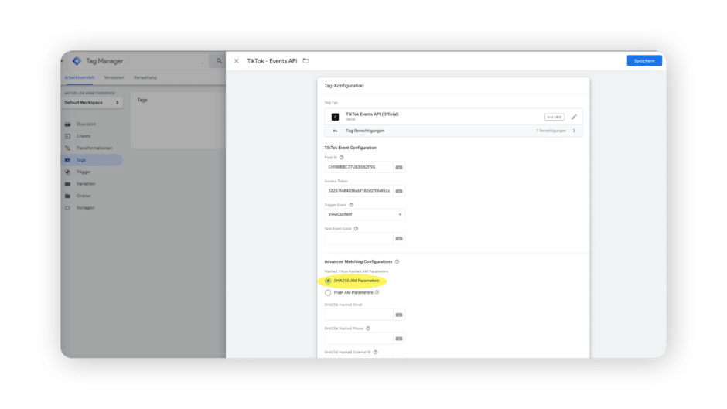Click the Ordner sidebar icon

[68, 196]
